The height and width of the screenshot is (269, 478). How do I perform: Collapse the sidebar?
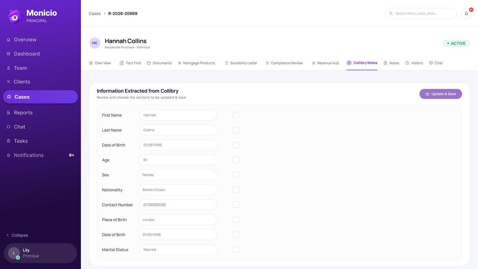click(17, 235)
